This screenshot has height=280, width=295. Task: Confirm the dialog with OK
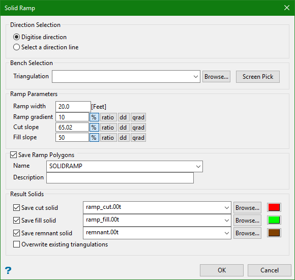coord(222,270)
